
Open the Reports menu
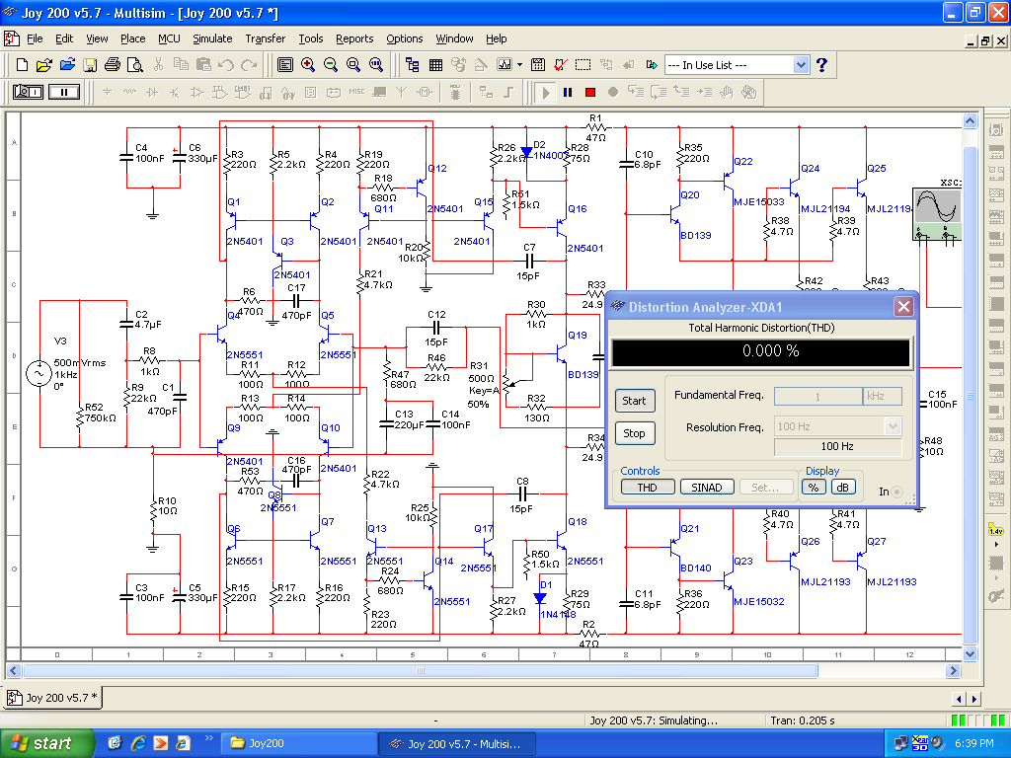(354, 38)
